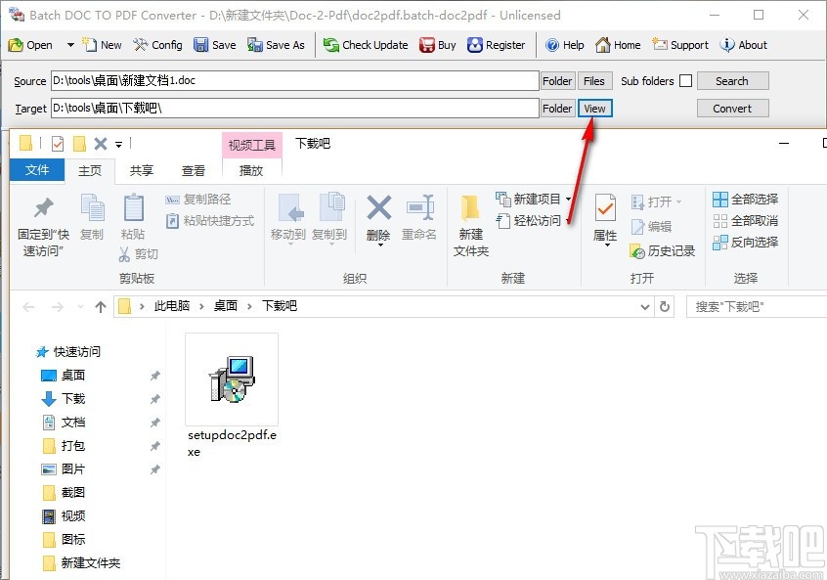Switch to the 共享 ribbon tab

click(142, 170)
